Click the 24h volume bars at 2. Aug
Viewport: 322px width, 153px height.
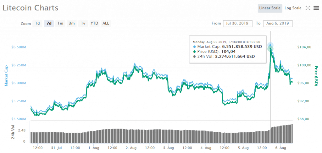point(131,136)
